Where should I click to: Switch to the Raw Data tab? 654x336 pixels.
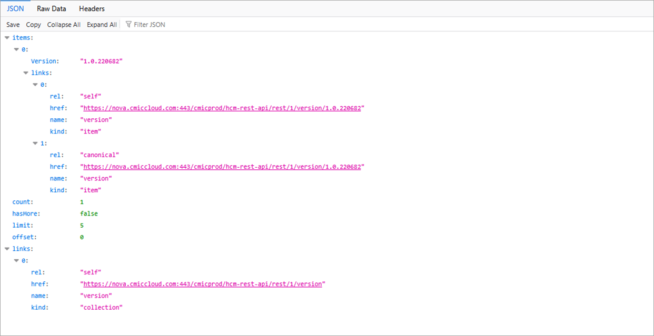pyautogui.click(x=51, y=8)
